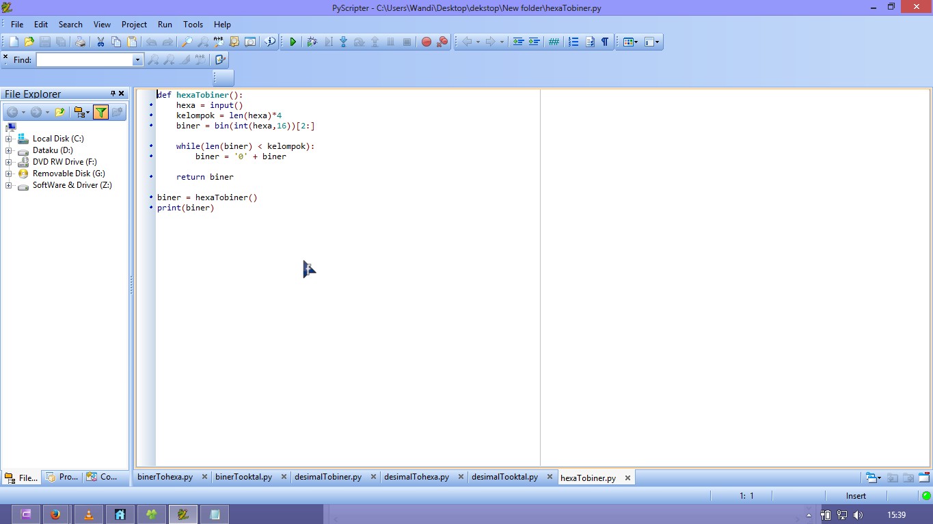Pin the File Explorer panel
Screen dimensions: 933x524
pyautogui.click(x=113, y=94)
